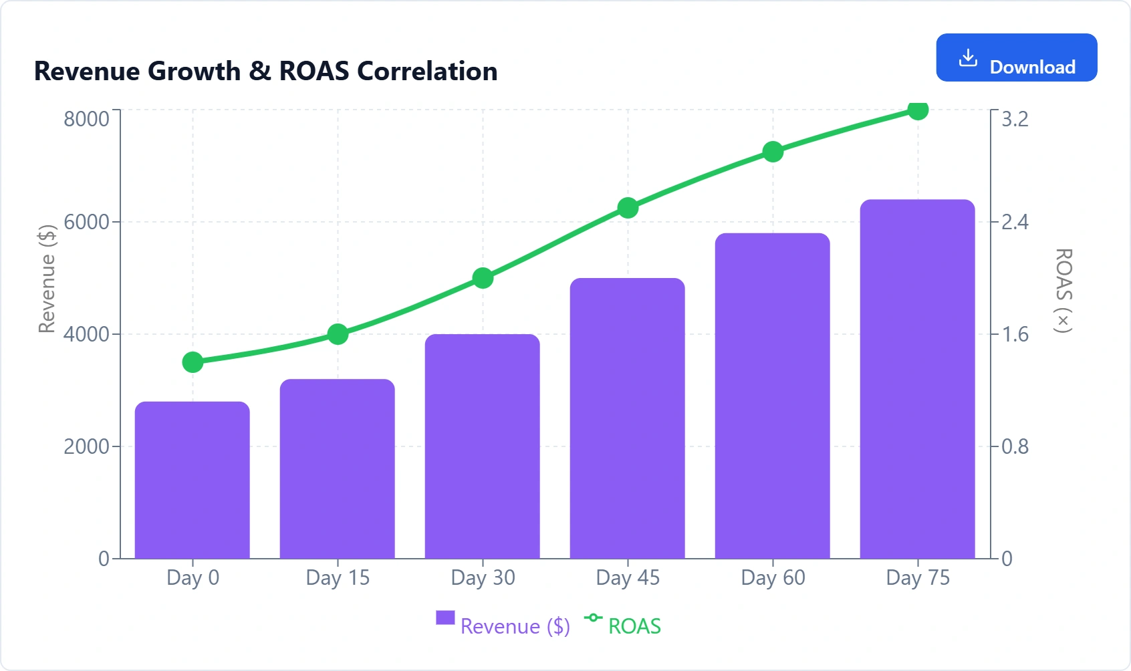The width and height of the screenshot is (1131, 671).
Task: Select the Day 0 revenue bar
Action: 193,480
